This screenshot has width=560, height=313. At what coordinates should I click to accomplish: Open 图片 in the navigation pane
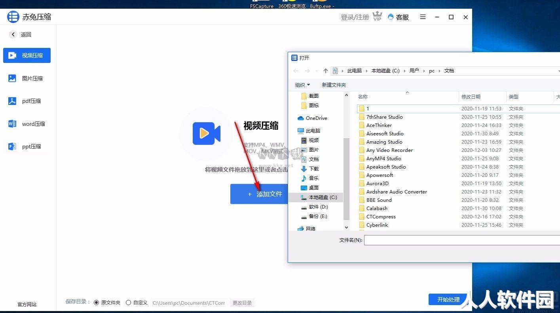pos(310,150)
